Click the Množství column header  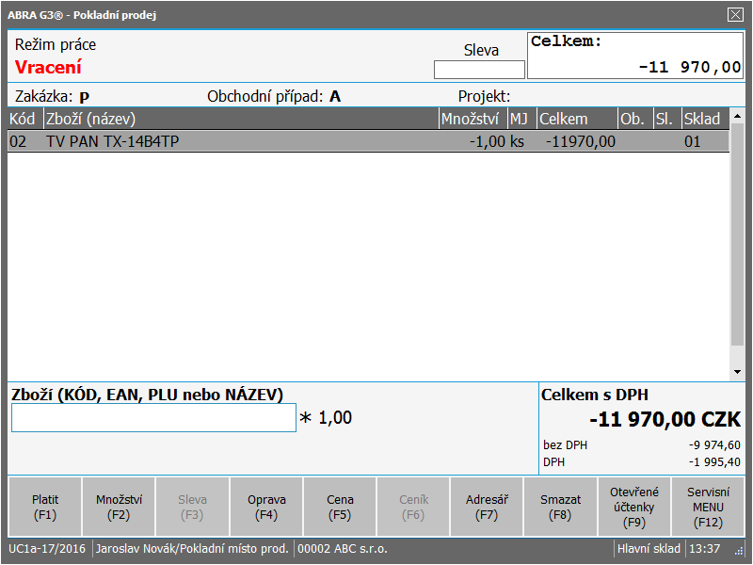pyautogui.click(x=472, y=119)
